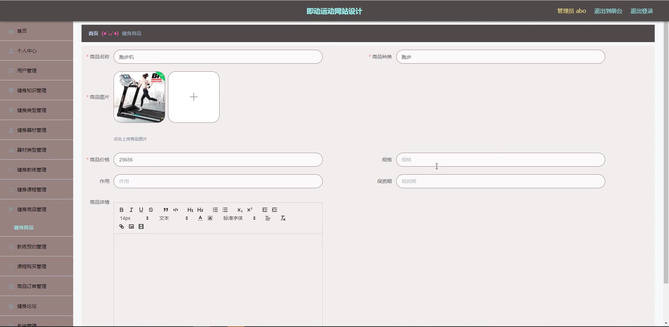Decrease indent in the editor
Screen dimensions: 669x327
pos(264,210)
